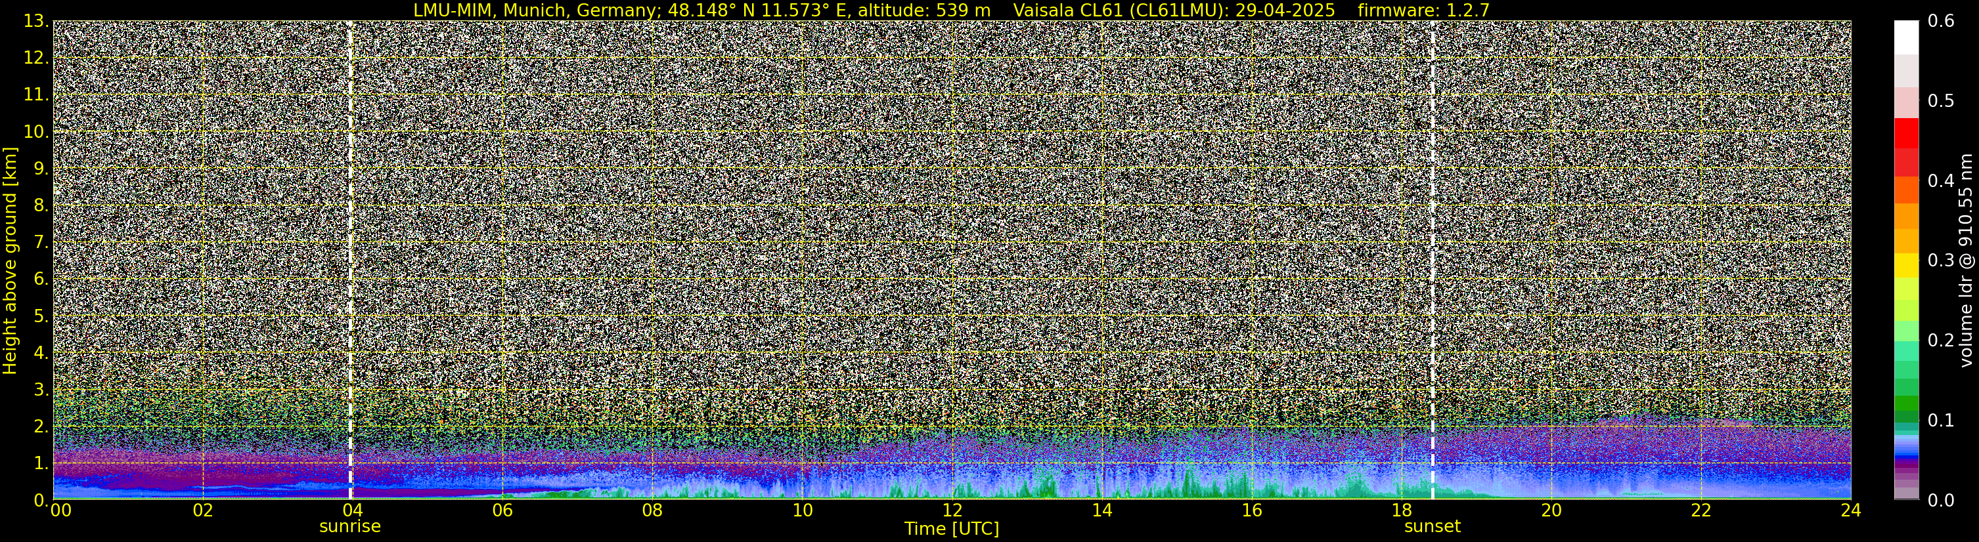Click the "12" time axis tick label
Image resolution: width=1979 pixels, height=542 pixels.
tap(952, 511)
